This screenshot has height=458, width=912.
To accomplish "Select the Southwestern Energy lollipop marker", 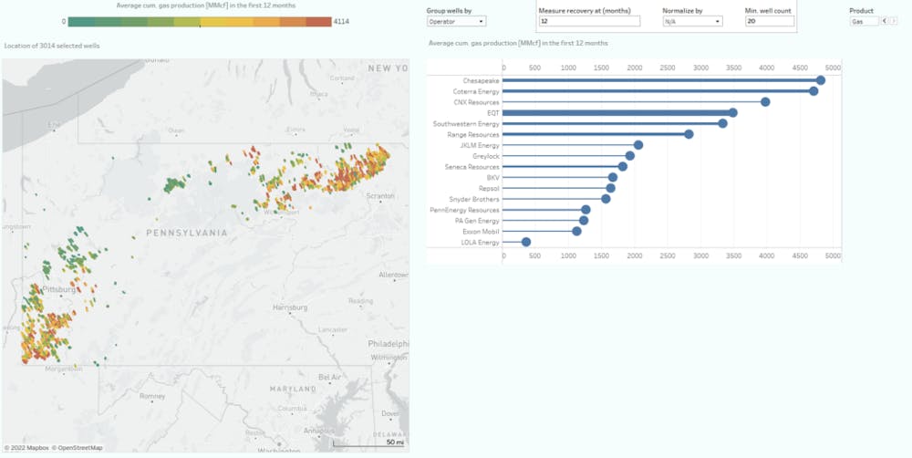I will point(722,123).
